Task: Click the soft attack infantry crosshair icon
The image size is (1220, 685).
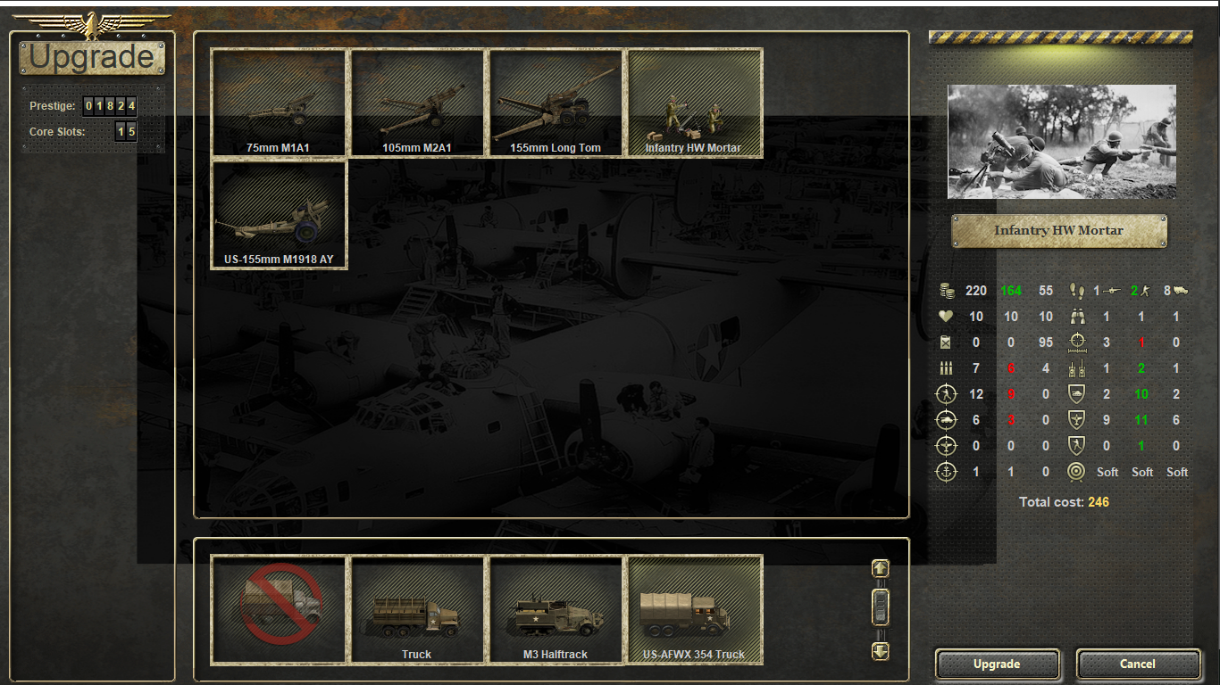Action: (x=946, y=394)
